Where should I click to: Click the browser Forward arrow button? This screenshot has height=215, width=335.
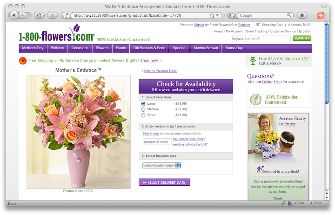[x=23, y=15]
